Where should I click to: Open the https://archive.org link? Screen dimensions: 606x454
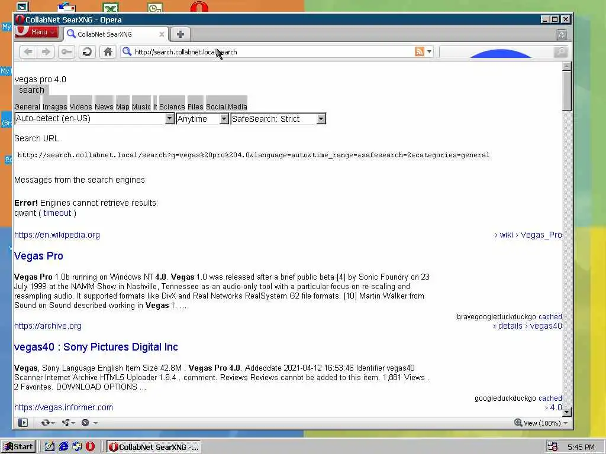pos(48,326)
